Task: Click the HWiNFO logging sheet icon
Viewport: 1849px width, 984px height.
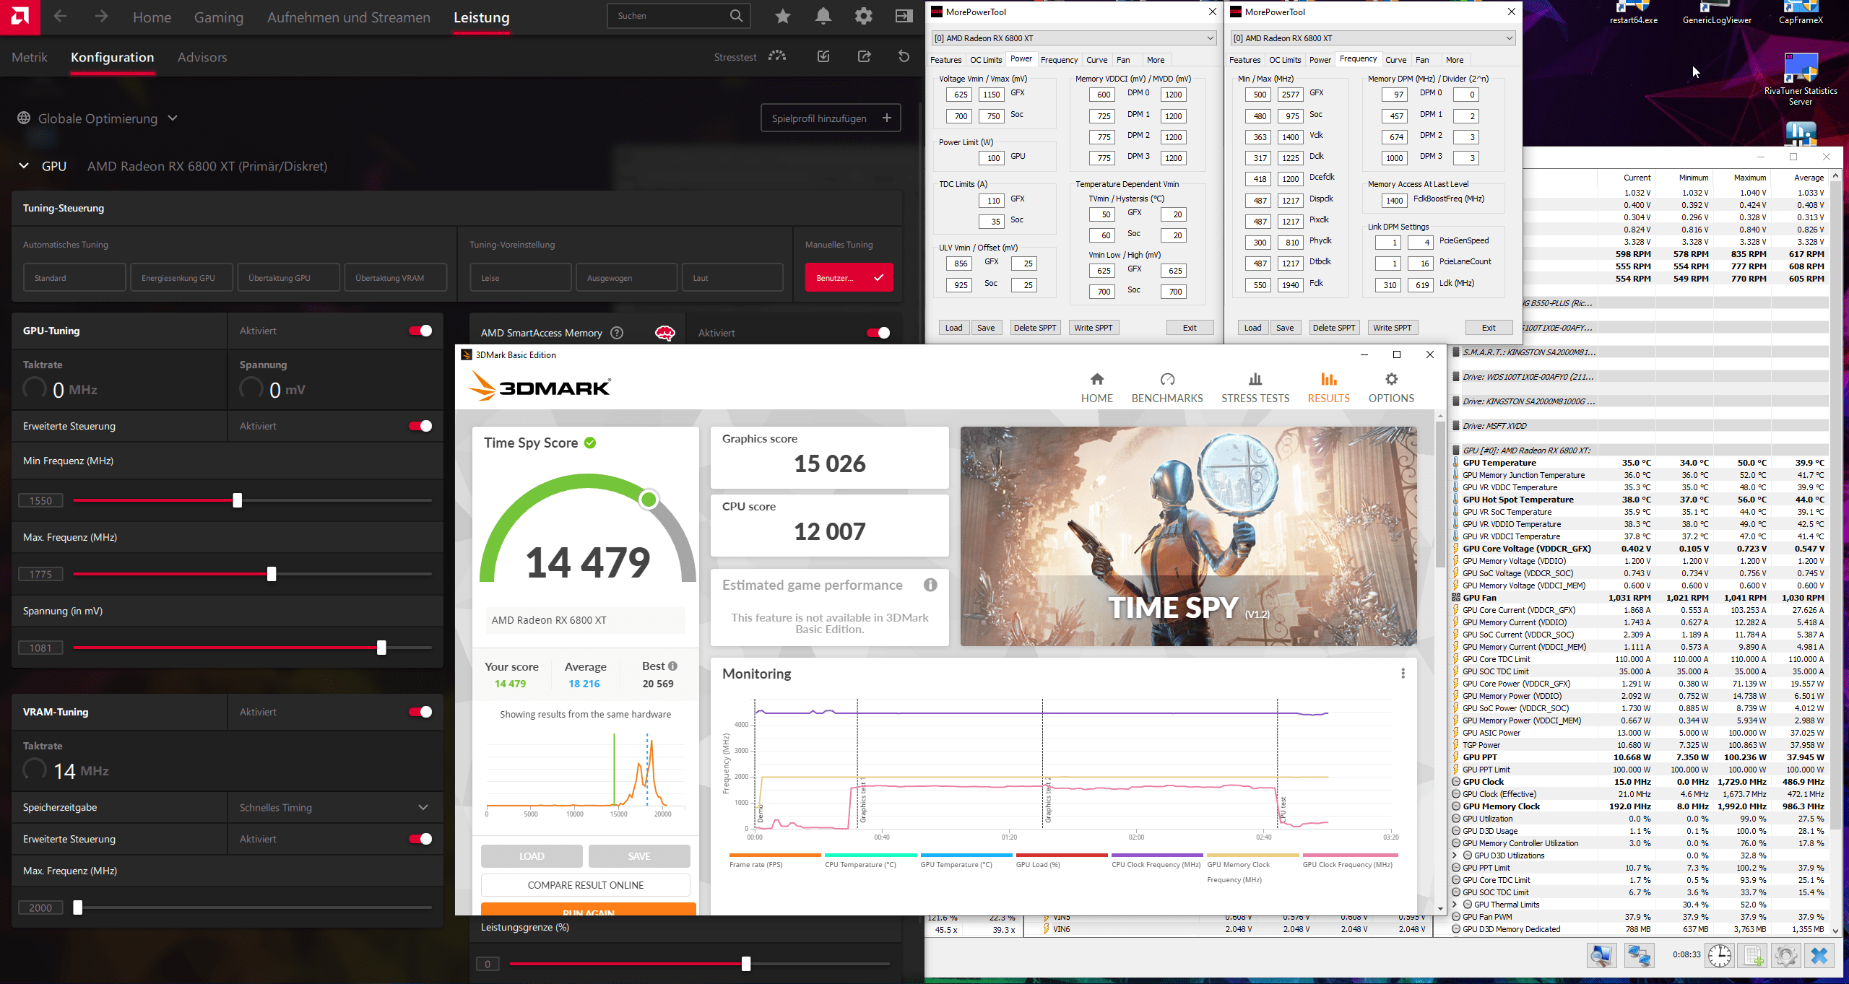Action: coord(1753,956)
